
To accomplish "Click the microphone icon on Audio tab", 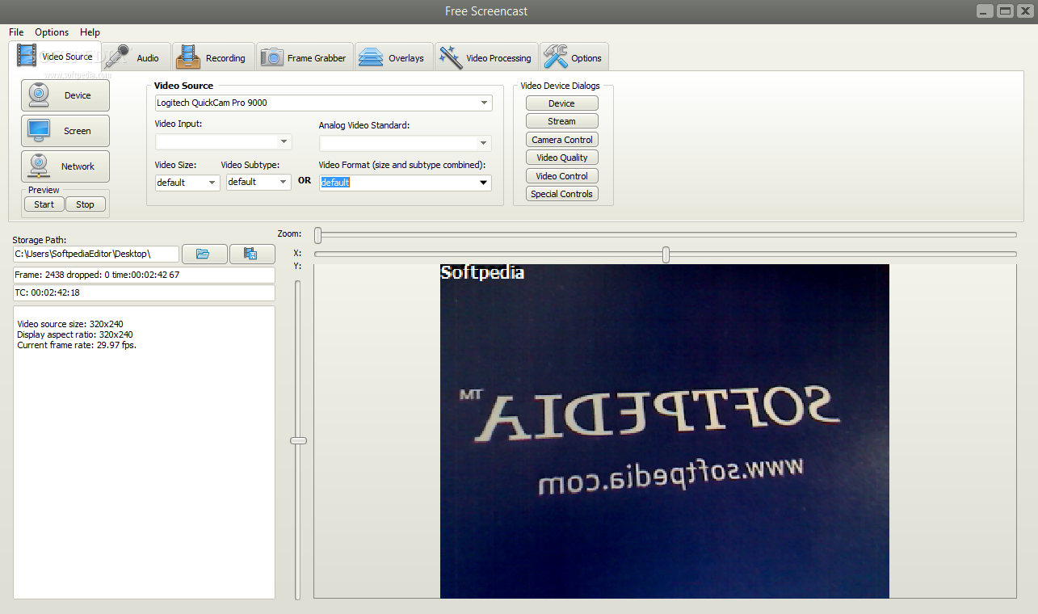I will 117,57.
